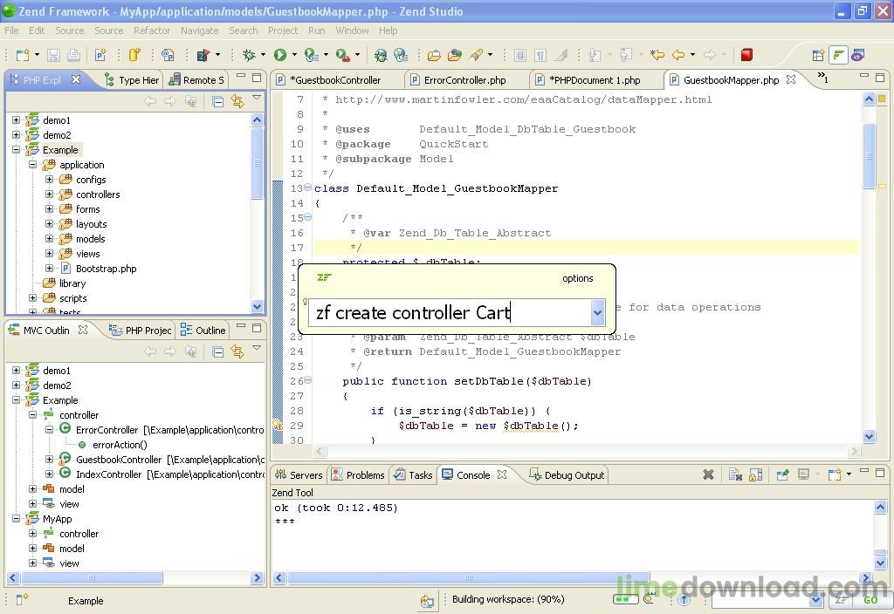Viewport: 894px width, 614px height.
Task: Select the Bootstrap.php file icon in explorer
Action: tap(65, 269)
